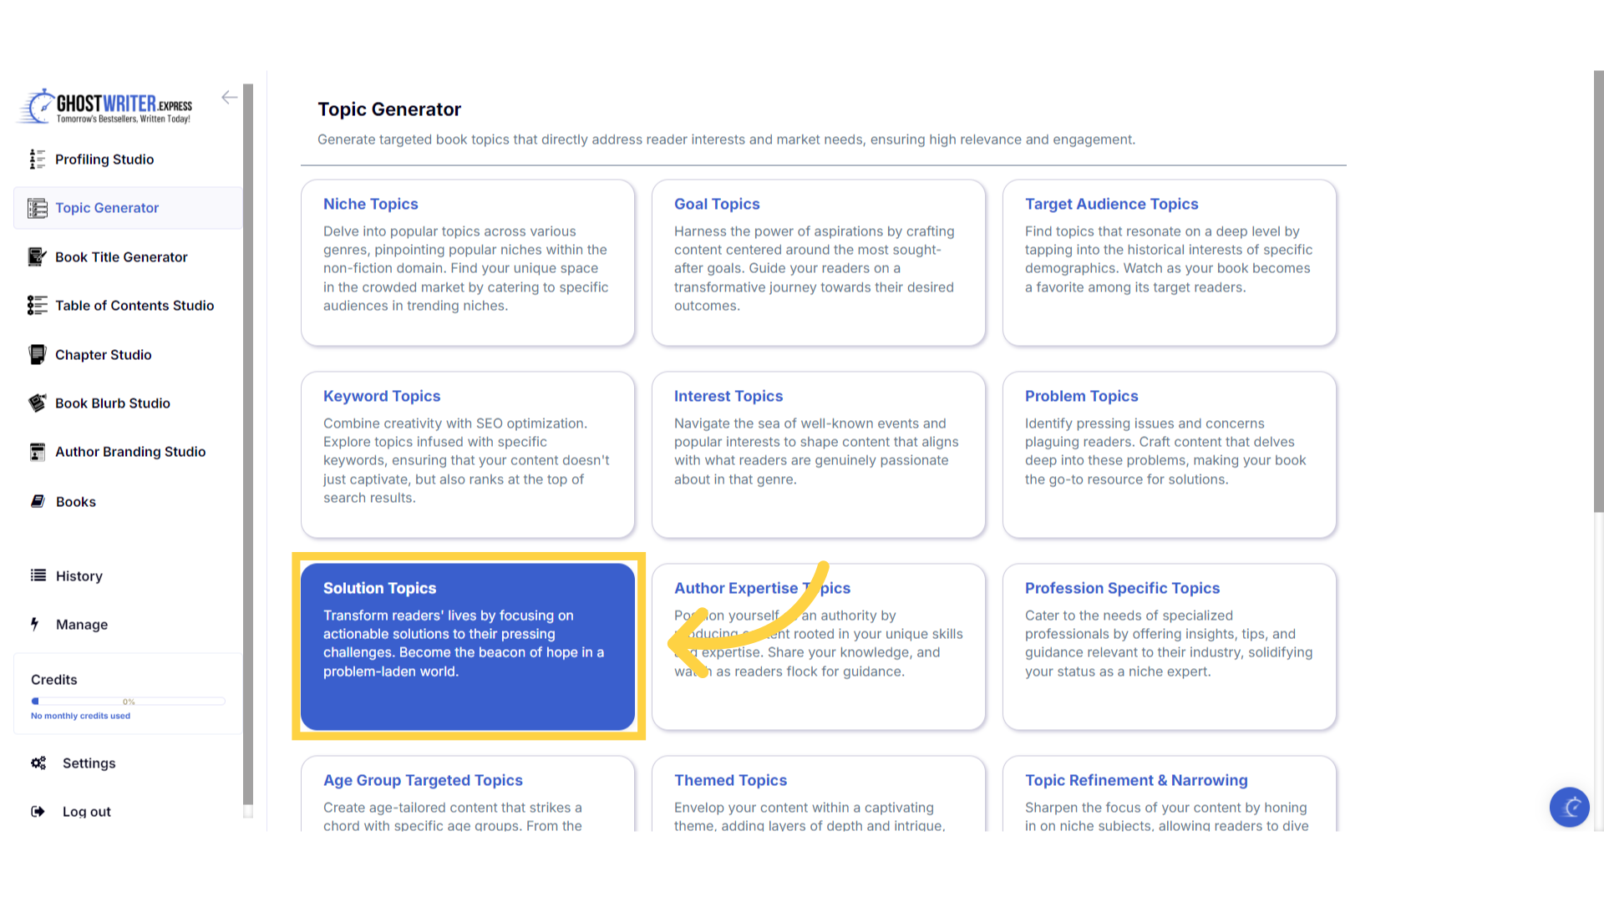1604x902 pixels.
Task: Click the Author Branding Studio icon
Action: click(x=37, y=452)
